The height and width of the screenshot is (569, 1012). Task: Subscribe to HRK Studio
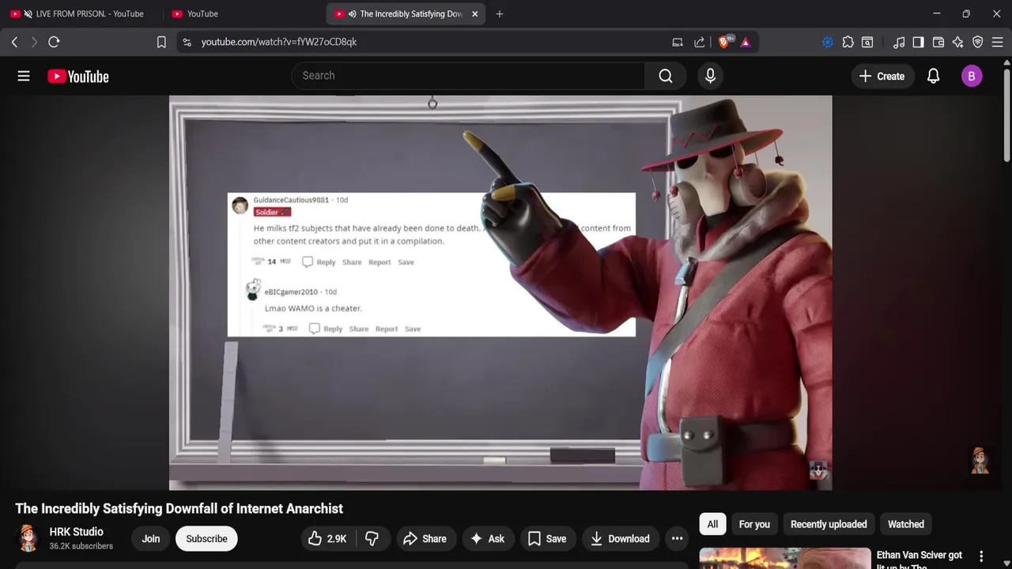pyautogui.click(x=206, y=539)
